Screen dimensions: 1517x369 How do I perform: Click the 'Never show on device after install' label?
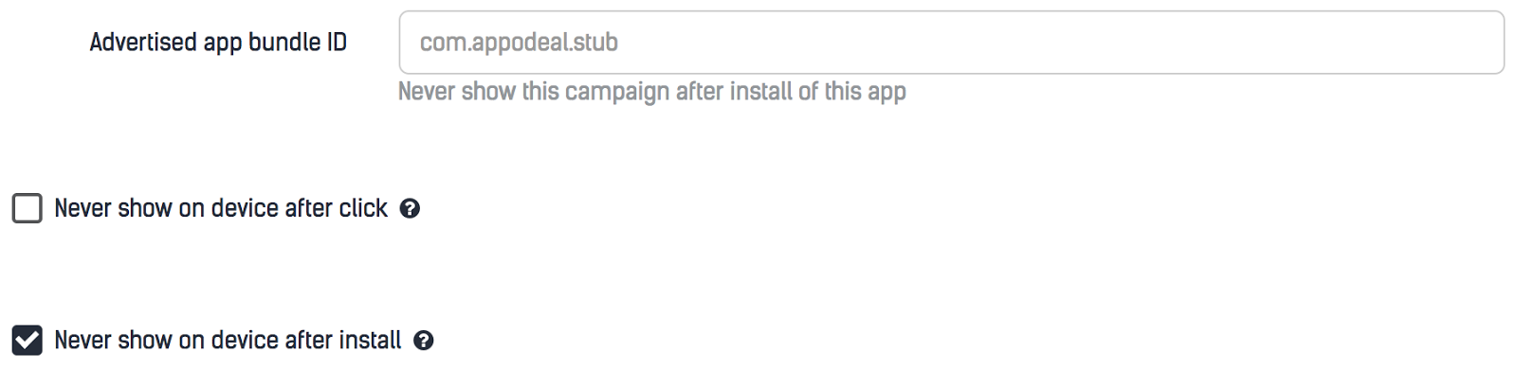pyautogui.click(x=228, y=341)
